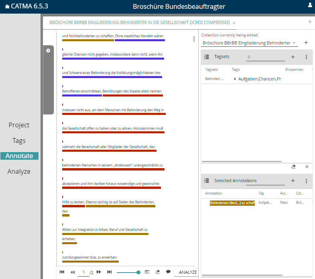This screenshot has width=315, height=279.
Task: Click the Selected Annotations horizontal scrollbar
Action: click(x=242, y=275)
